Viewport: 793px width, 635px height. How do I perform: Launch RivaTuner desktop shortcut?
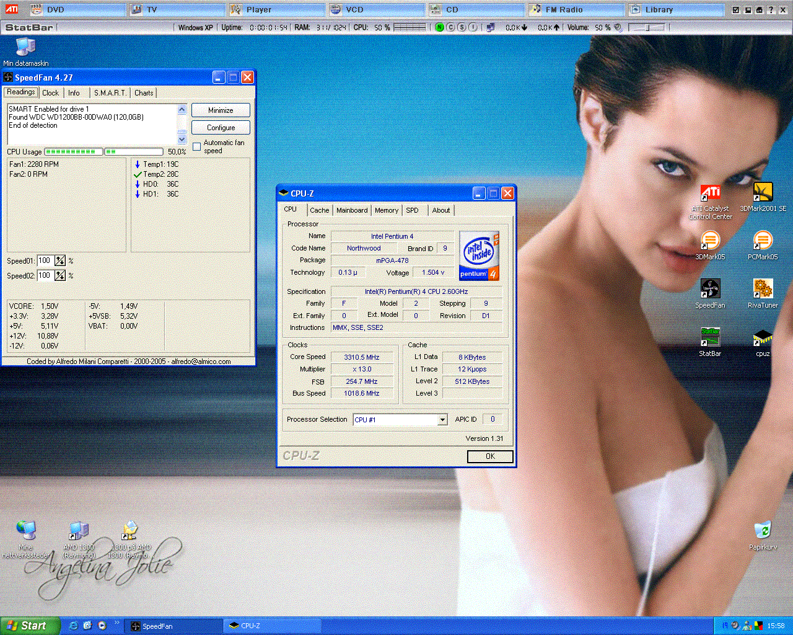click(x=763, y=294)
